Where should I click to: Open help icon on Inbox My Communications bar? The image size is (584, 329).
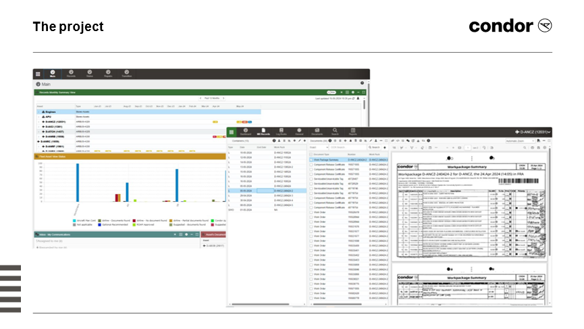(186, 234)
